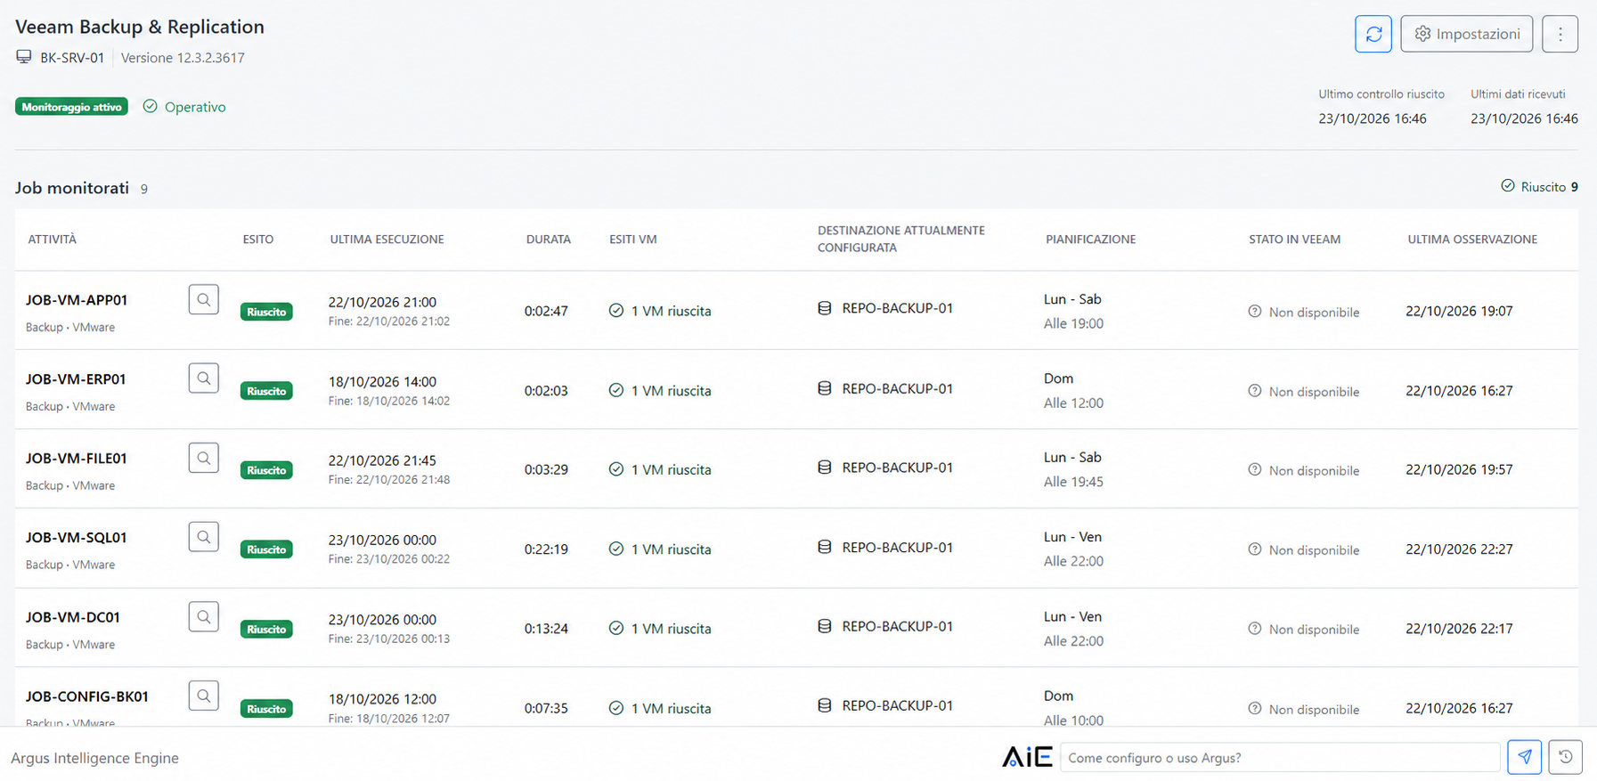Click the Job monitorati heading
1597x781 pixels.
[72, 188]
